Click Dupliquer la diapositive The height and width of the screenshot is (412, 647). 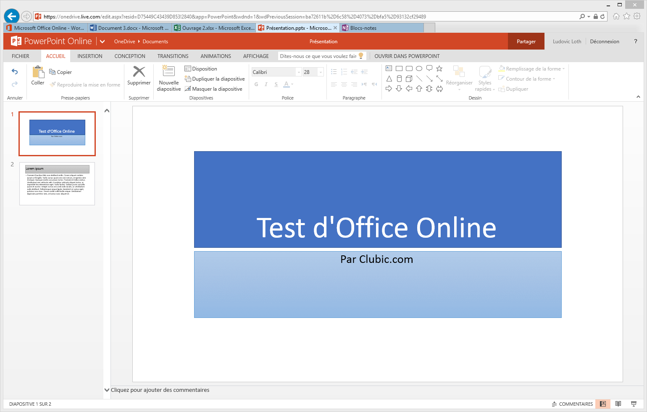tap(215, 79)
